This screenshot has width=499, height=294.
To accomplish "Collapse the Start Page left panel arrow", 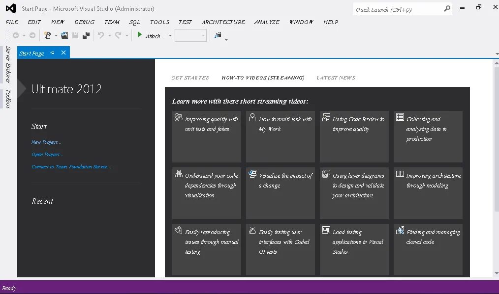I will (22, 88).
